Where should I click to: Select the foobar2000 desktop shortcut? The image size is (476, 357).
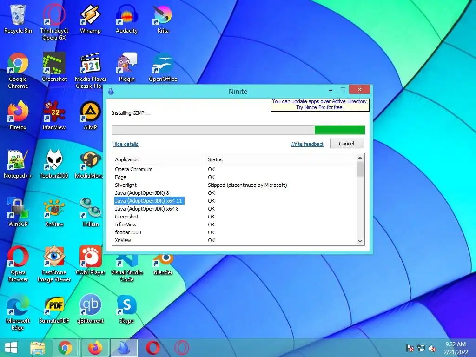[54, 164]
